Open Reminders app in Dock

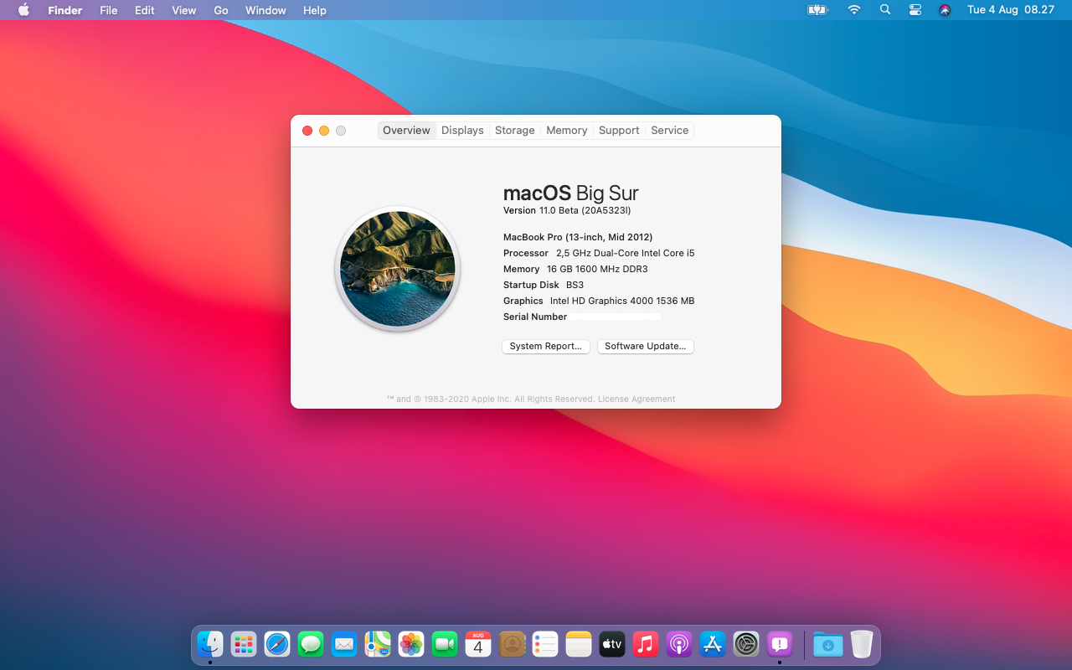(545, 644)
